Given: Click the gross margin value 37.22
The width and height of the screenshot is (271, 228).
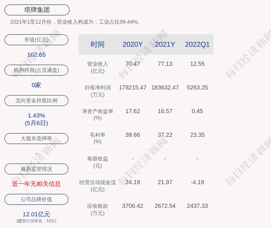Looking at the screenshot, I should (x=165, y=135).
